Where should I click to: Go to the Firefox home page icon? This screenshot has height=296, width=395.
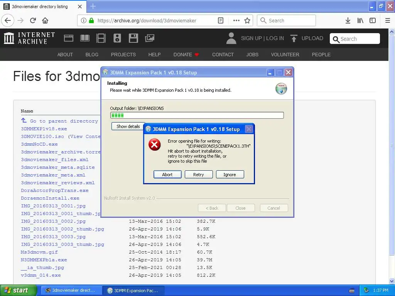pyautogui.click(x=45, y=20)
